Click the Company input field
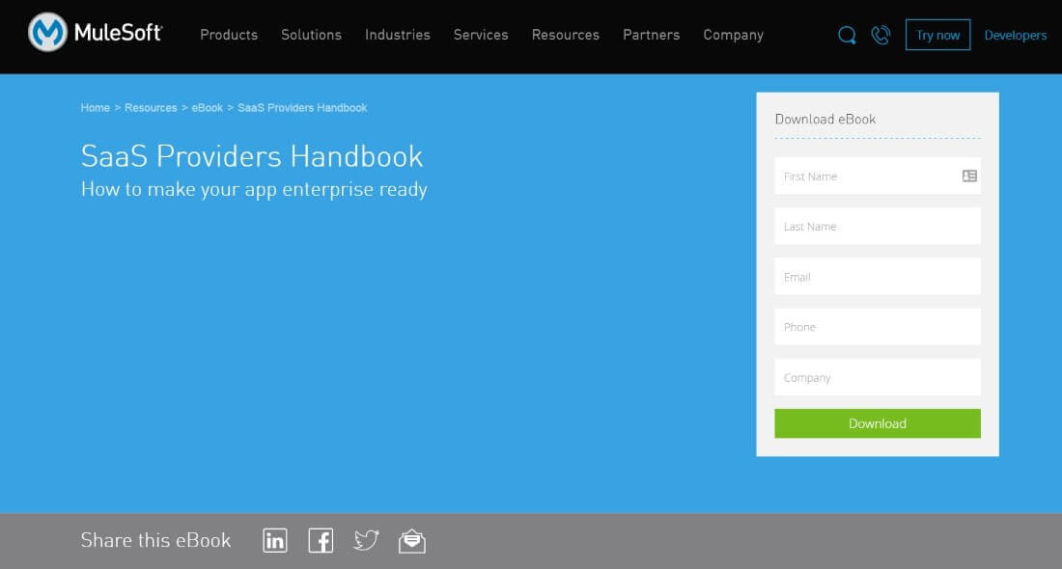The height and width of the screenshot is (569, 1062). 877,377
